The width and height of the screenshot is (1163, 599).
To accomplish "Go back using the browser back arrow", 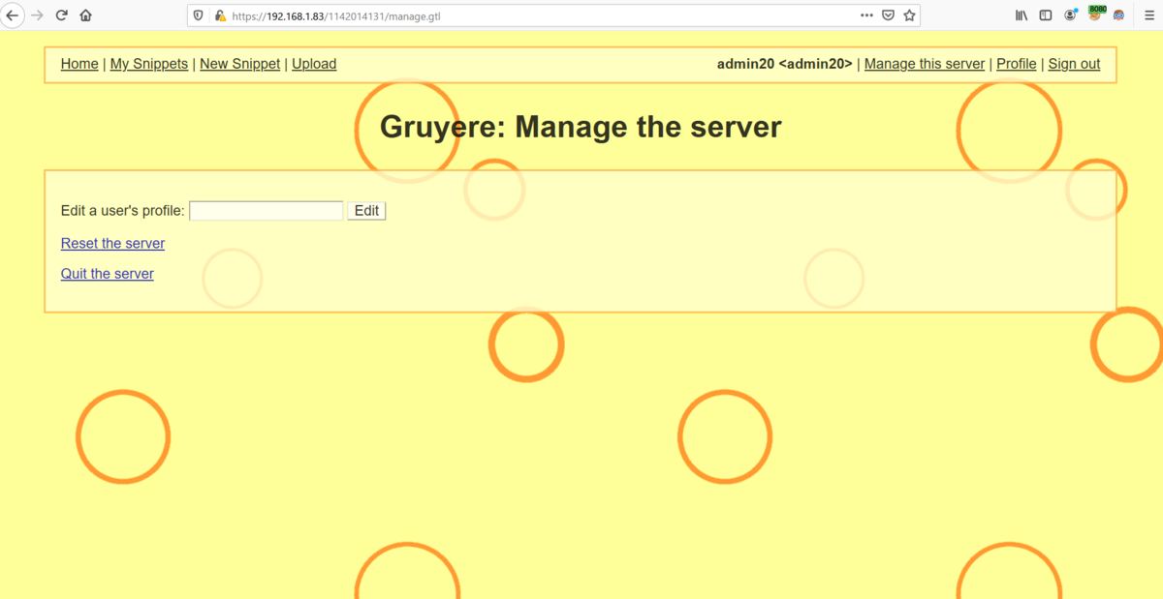I will 14,15.
